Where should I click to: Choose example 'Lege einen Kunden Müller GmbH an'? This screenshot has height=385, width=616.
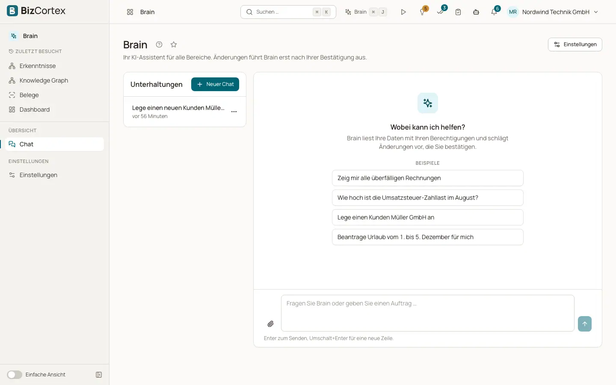tap(428, 217)
